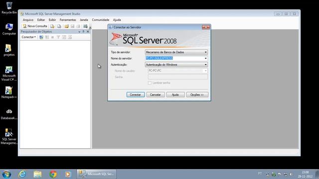
Task: Click the filter funnel icon in Object Explorer
Action: pyautogui.click(x=58, y=37)
